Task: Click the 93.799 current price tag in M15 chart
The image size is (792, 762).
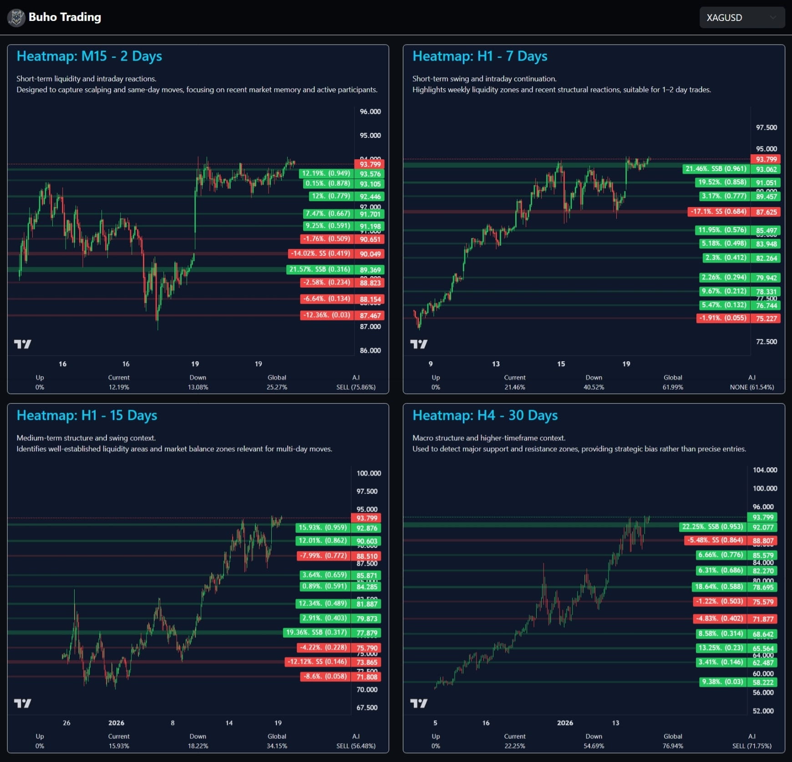Action: pyautogui.click(x=369, y=164)
